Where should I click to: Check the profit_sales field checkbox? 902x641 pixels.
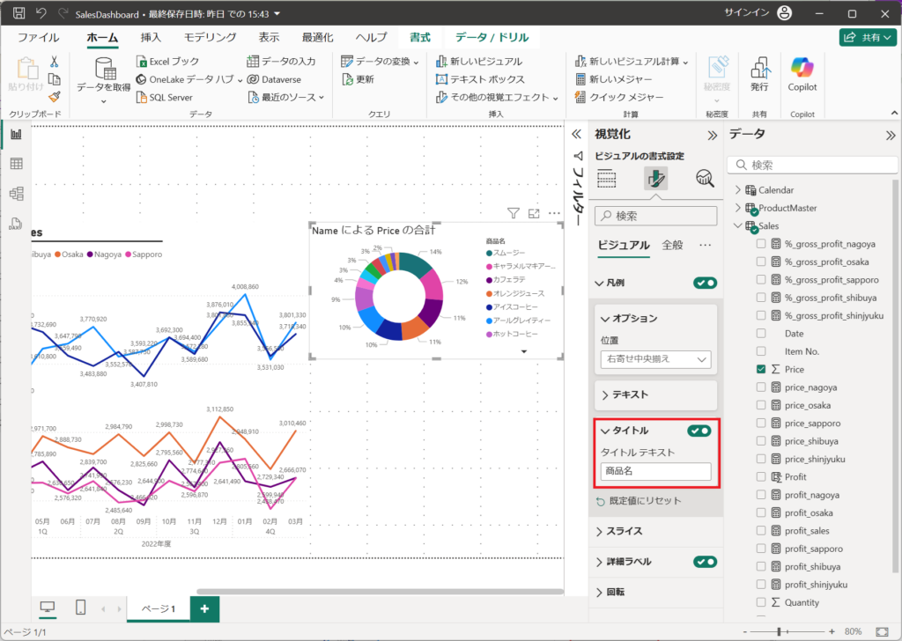[761, 530]
